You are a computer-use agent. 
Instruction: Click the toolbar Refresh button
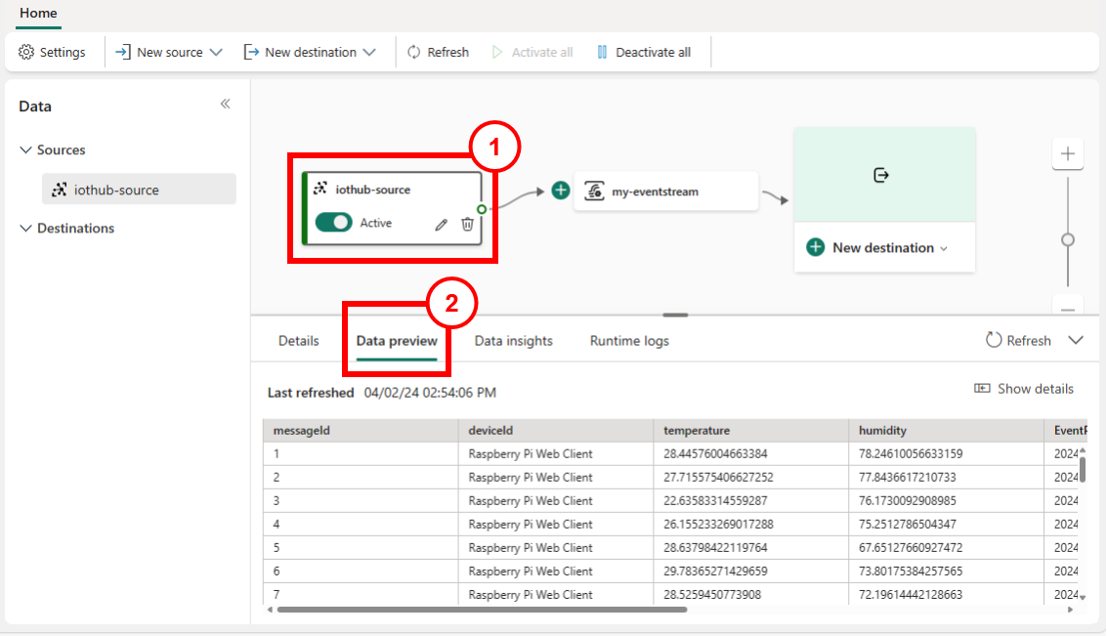click(x=439, y=52)
